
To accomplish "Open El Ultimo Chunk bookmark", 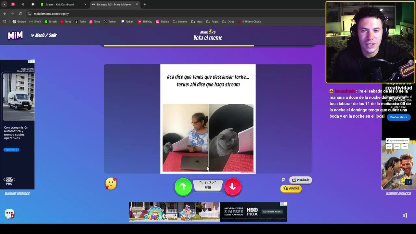I will pyautogui.click(x=249, y=22).
